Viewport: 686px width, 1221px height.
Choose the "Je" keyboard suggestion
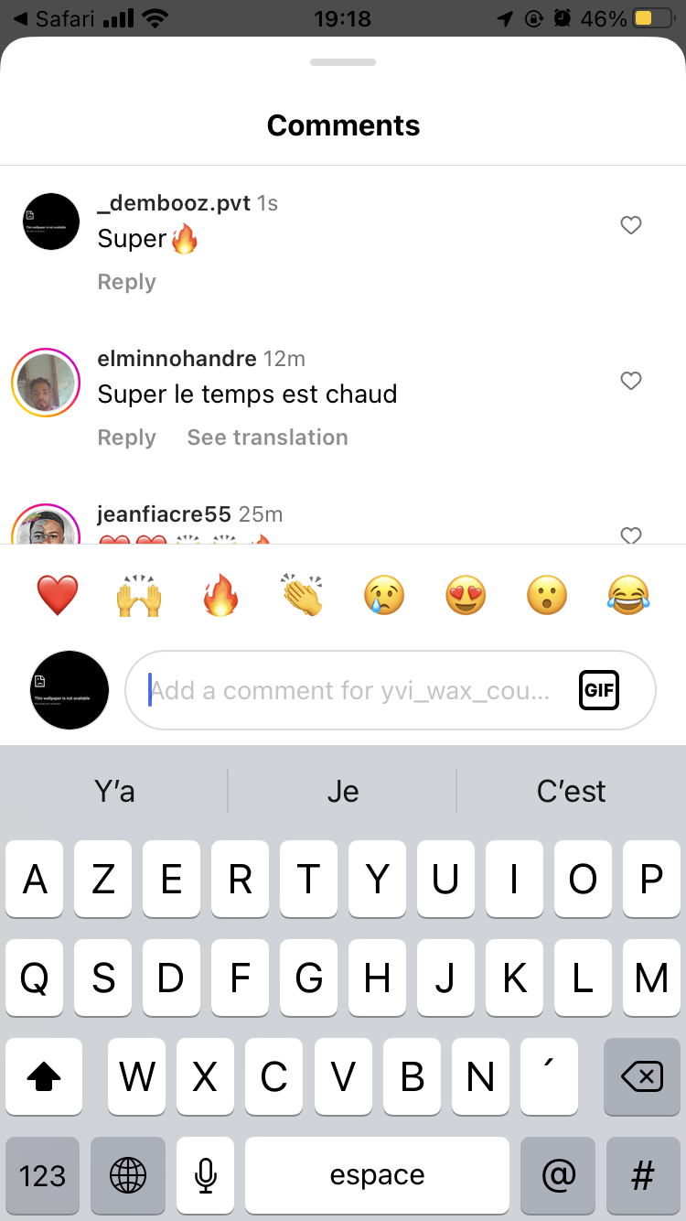tap(343, 791)
